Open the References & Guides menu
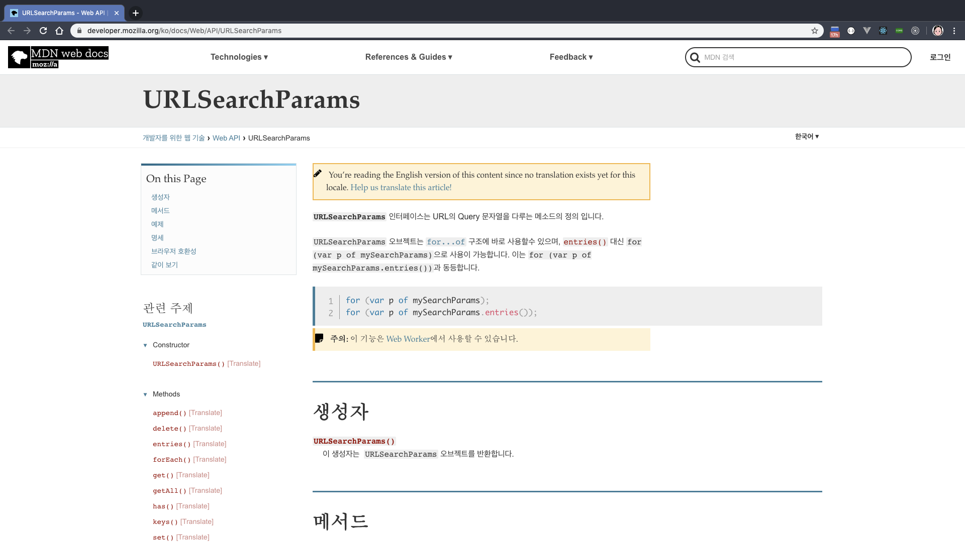Viewport: 965px width, 542px height. coord(409,57)
